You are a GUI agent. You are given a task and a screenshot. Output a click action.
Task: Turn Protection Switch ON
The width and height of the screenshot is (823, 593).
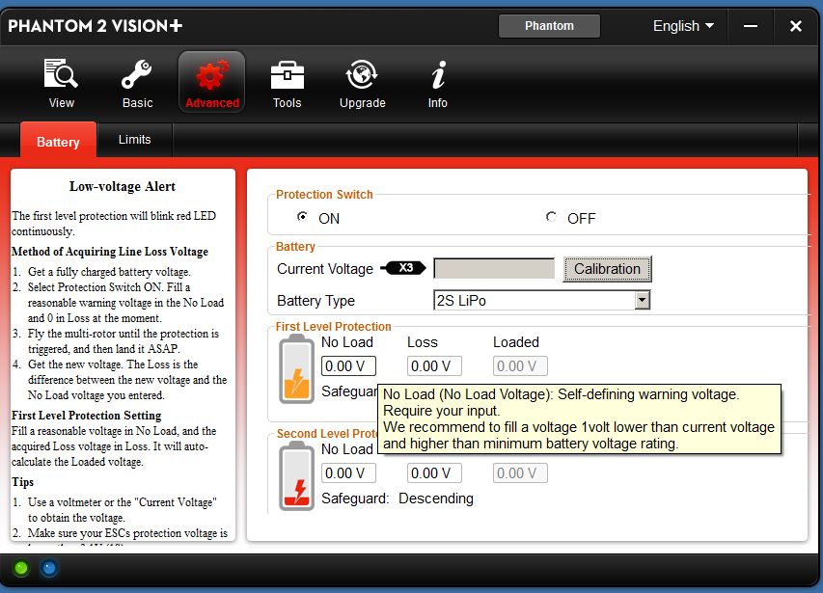tap(302, 217)
